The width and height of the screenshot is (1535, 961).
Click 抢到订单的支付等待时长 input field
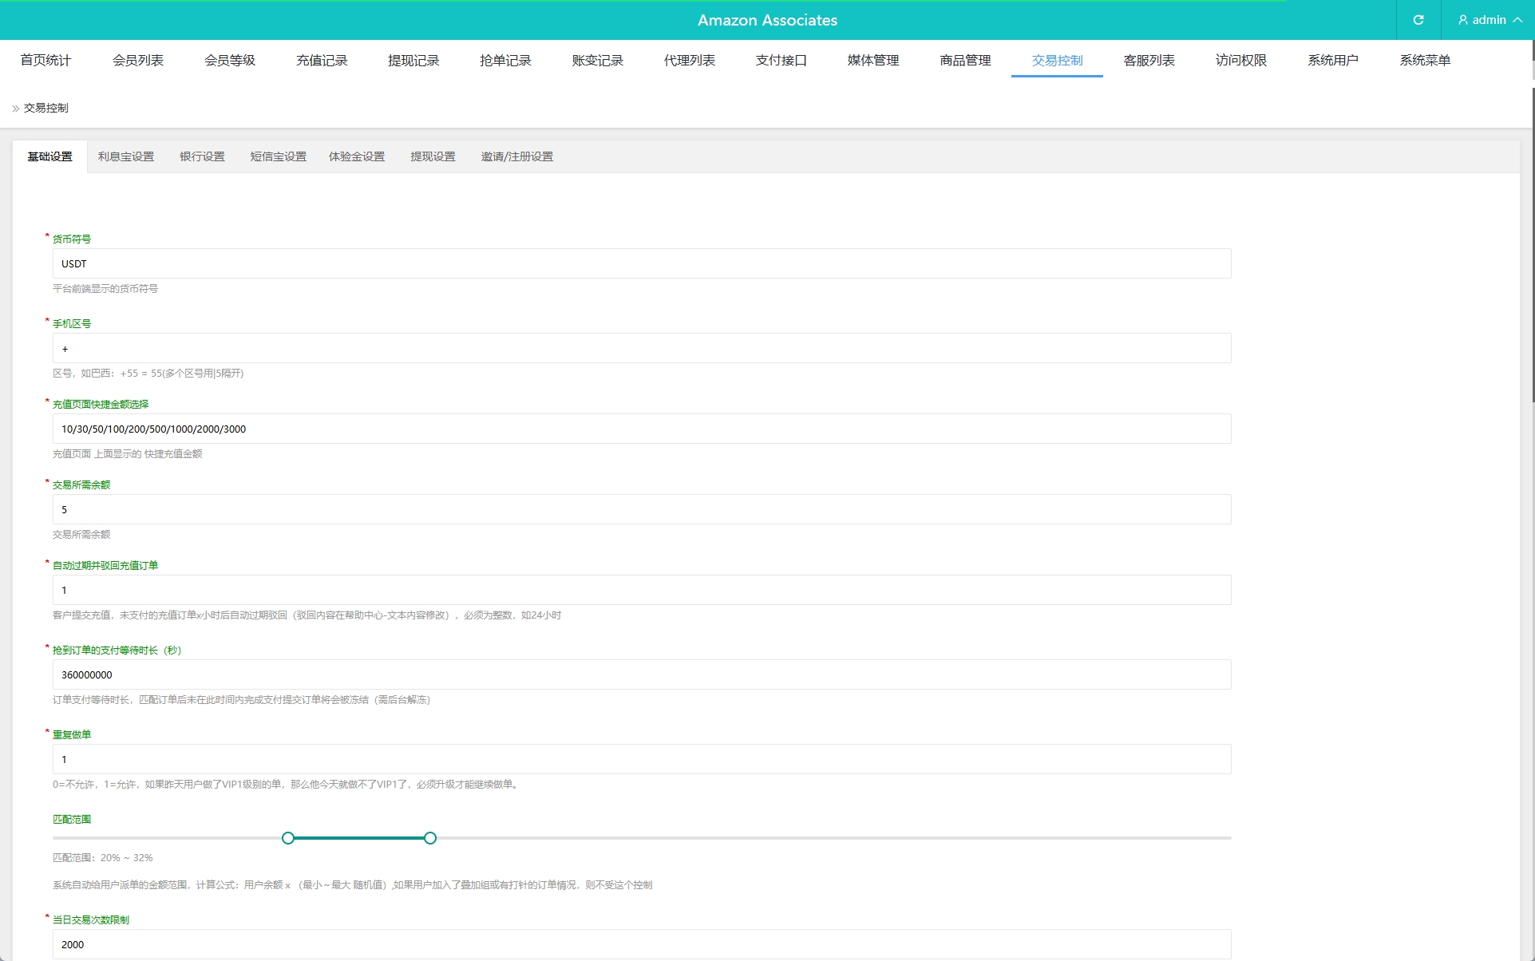point(641,675)
